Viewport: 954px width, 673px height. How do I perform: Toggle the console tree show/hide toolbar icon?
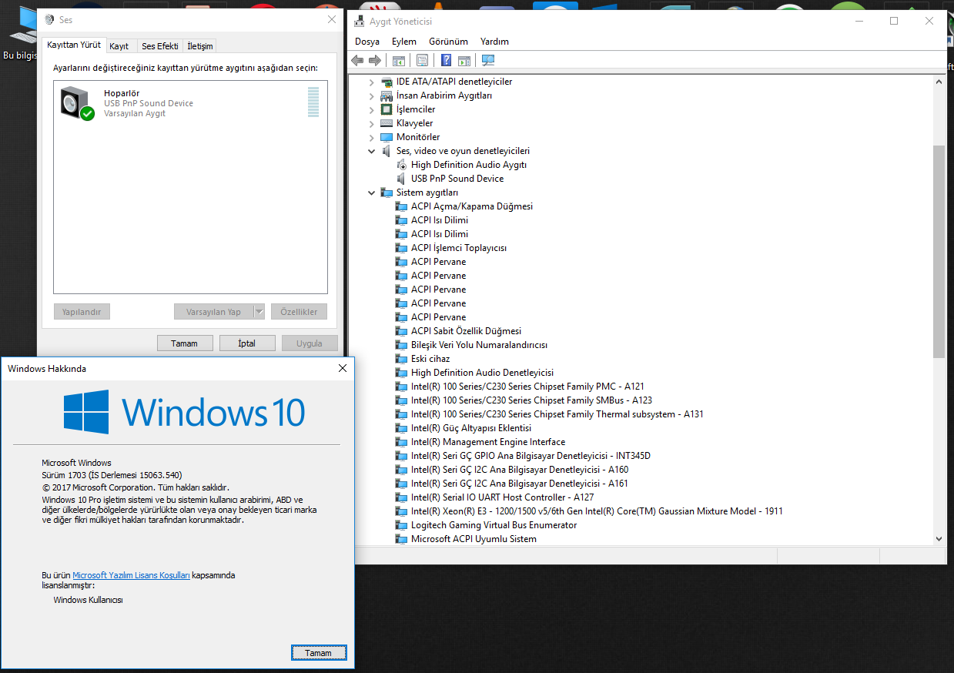click(398, 61)
